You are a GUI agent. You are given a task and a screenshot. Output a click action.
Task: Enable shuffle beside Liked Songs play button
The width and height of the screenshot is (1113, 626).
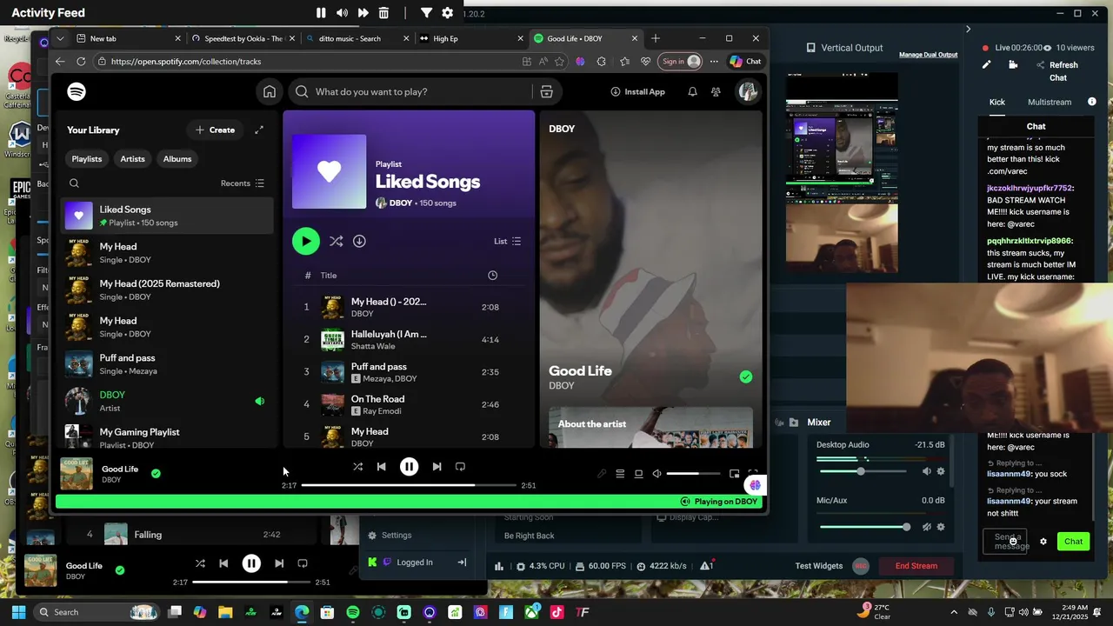coord(336,241)
